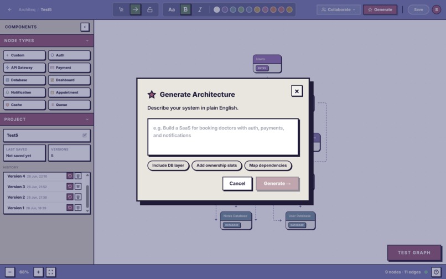
Task: Add an Appointment node
Action: tap(69, 92)
